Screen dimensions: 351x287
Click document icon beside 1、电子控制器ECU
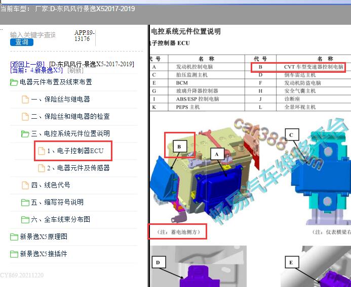click(x=42, y=151)
